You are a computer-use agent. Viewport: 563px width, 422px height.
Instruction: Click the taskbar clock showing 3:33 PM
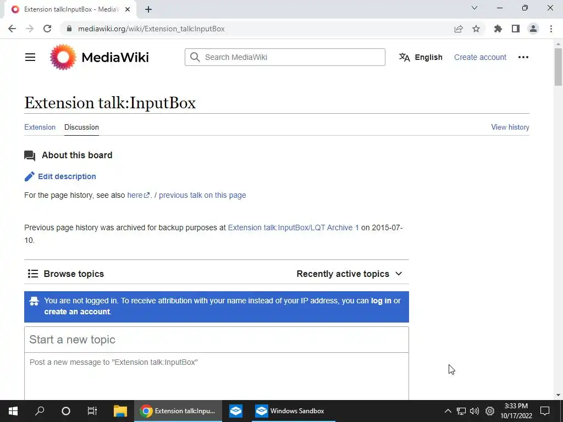tap(516, 411)
